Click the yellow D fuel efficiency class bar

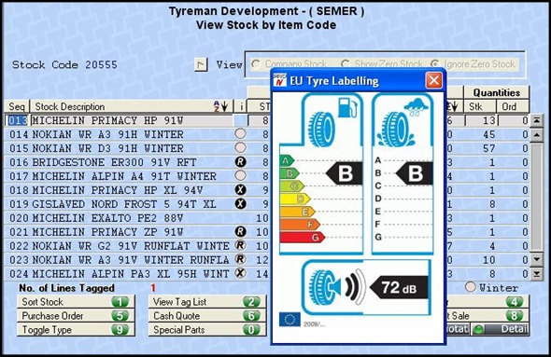coord(294,199)
